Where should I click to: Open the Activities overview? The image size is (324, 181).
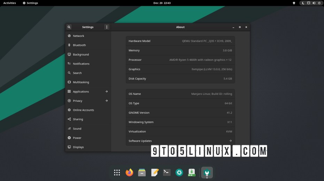[x=9, y=3]
